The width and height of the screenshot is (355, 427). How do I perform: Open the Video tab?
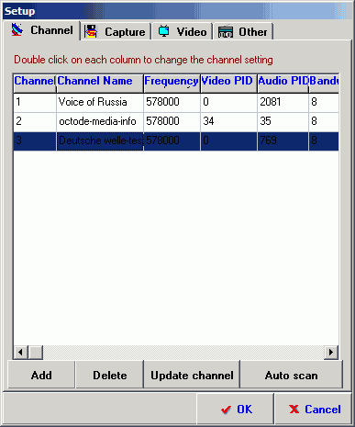(183, 31)
